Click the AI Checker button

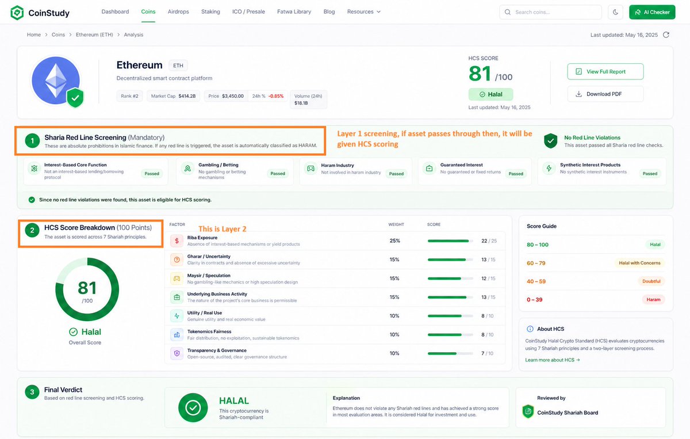tap(652, 12)
